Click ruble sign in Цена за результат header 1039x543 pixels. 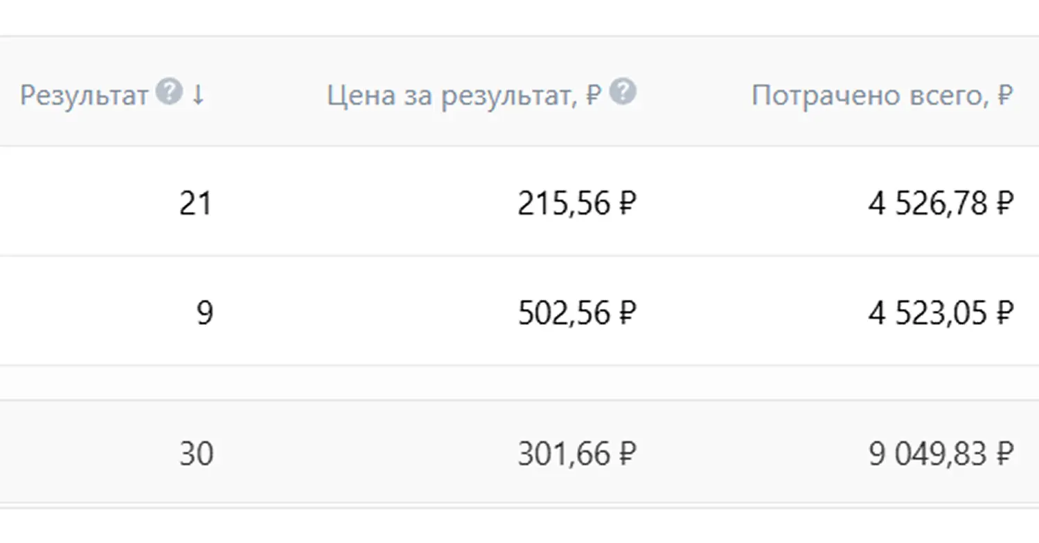click(x=593, y=96)
